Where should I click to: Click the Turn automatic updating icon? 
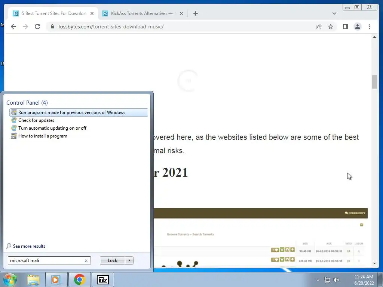pyautogui.click(x=14, y=128)
